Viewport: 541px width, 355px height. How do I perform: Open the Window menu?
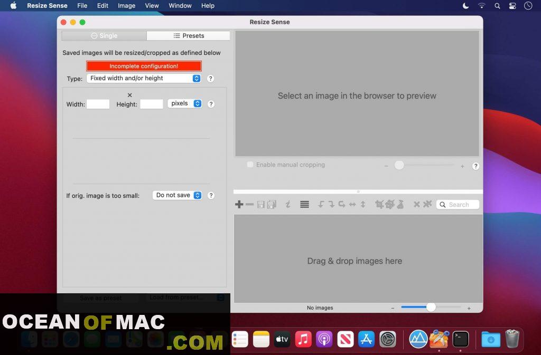point(180,6)
